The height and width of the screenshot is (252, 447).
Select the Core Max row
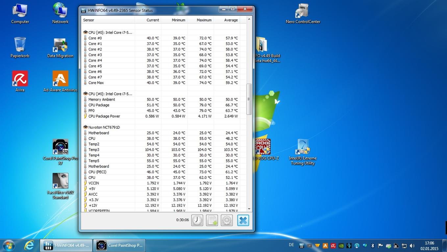[161, 83]
